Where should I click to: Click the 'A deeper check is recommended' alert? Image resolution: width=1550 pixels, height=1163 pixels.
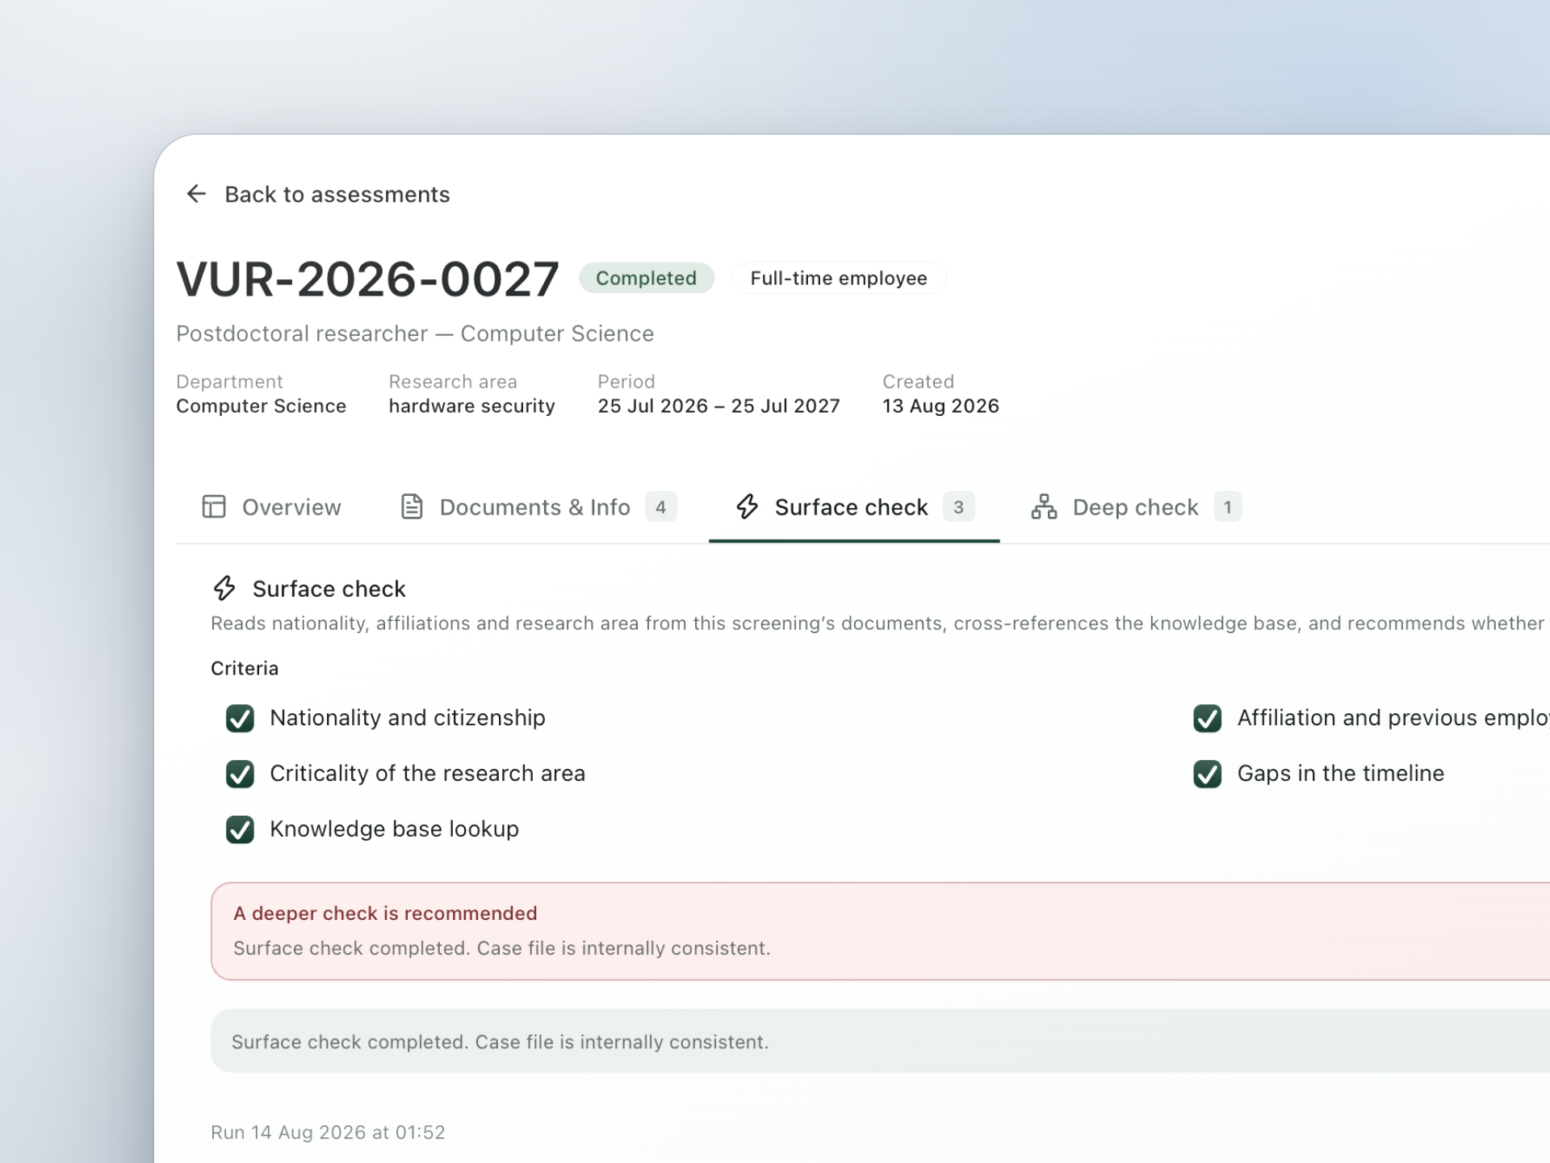click(880, 931)
